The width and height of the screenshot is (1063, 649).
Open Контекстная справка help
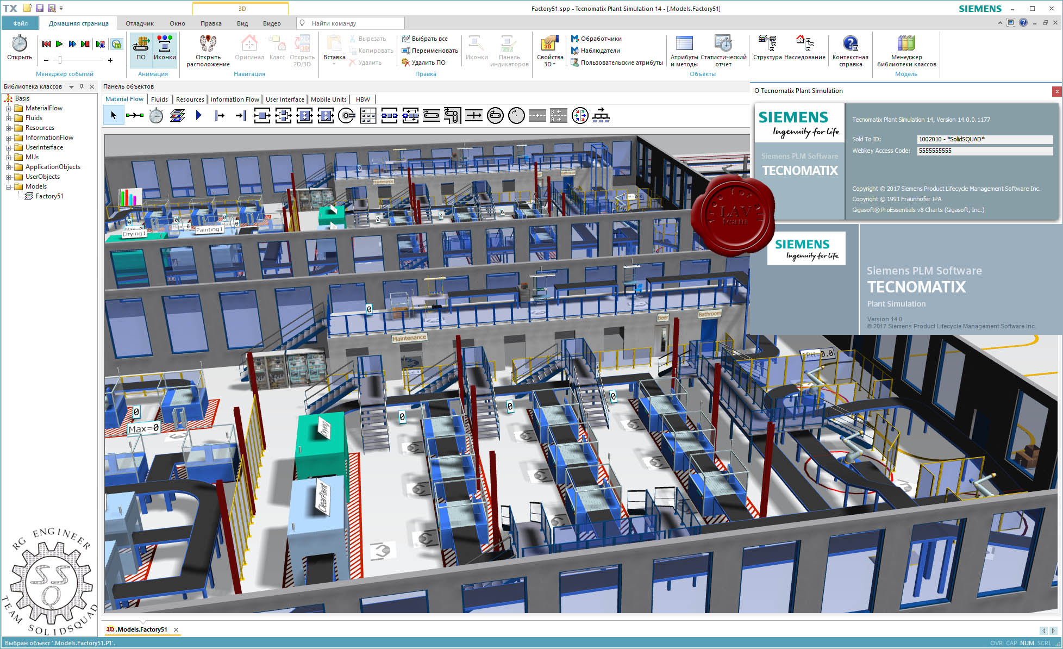pyautogui.click(x=851, y=51)
